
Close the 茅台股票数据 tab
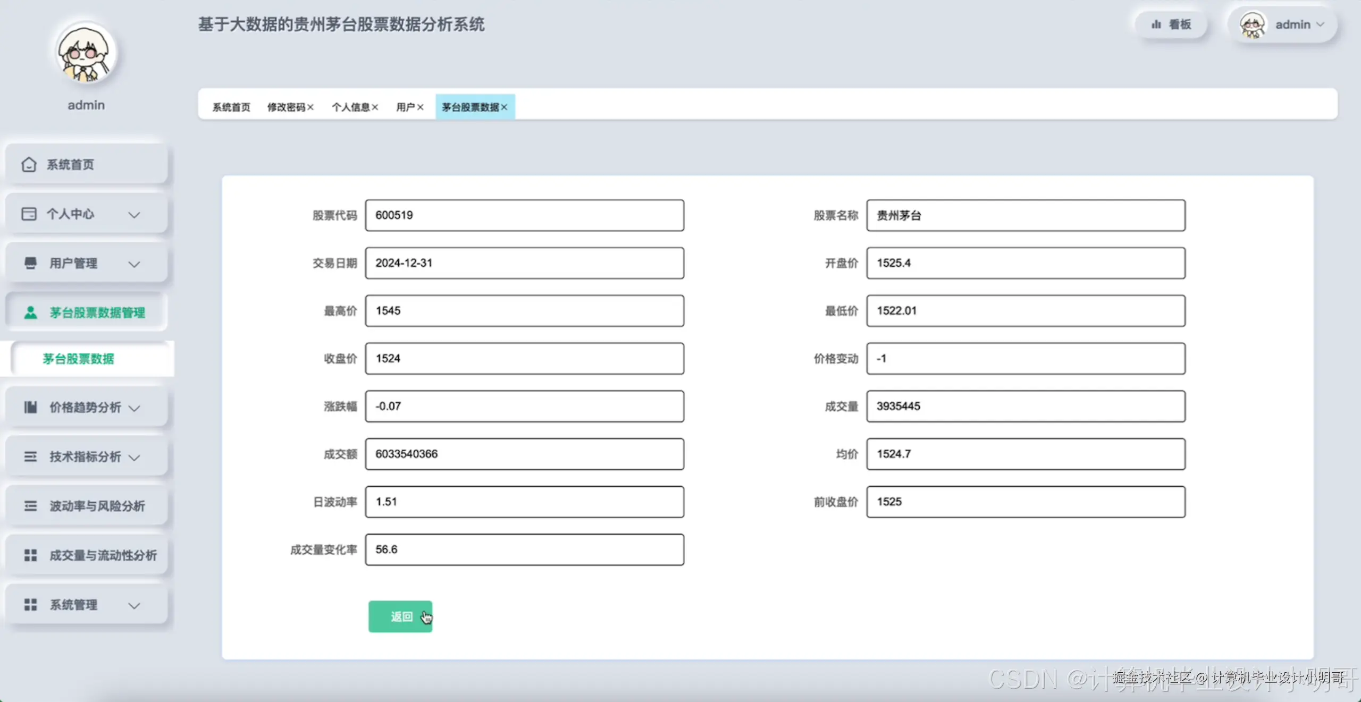(504, 107)
